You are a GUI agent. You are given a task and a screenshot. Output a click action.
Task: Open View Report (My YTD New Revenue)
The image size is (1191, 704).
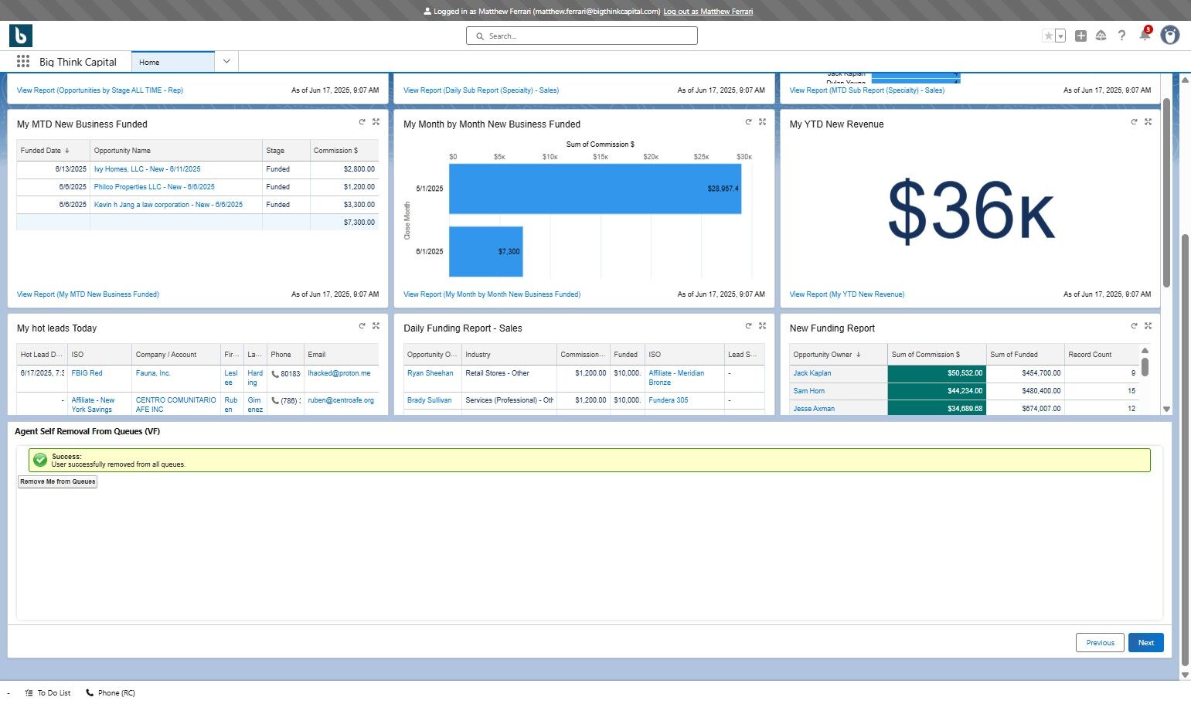coord(846,294)
